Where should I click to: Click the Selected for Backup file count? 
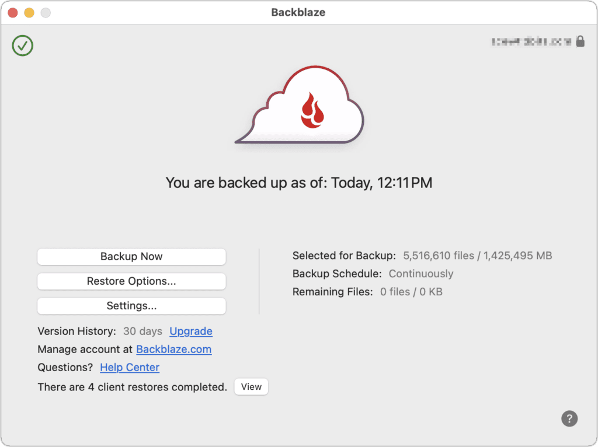[478, 256]
